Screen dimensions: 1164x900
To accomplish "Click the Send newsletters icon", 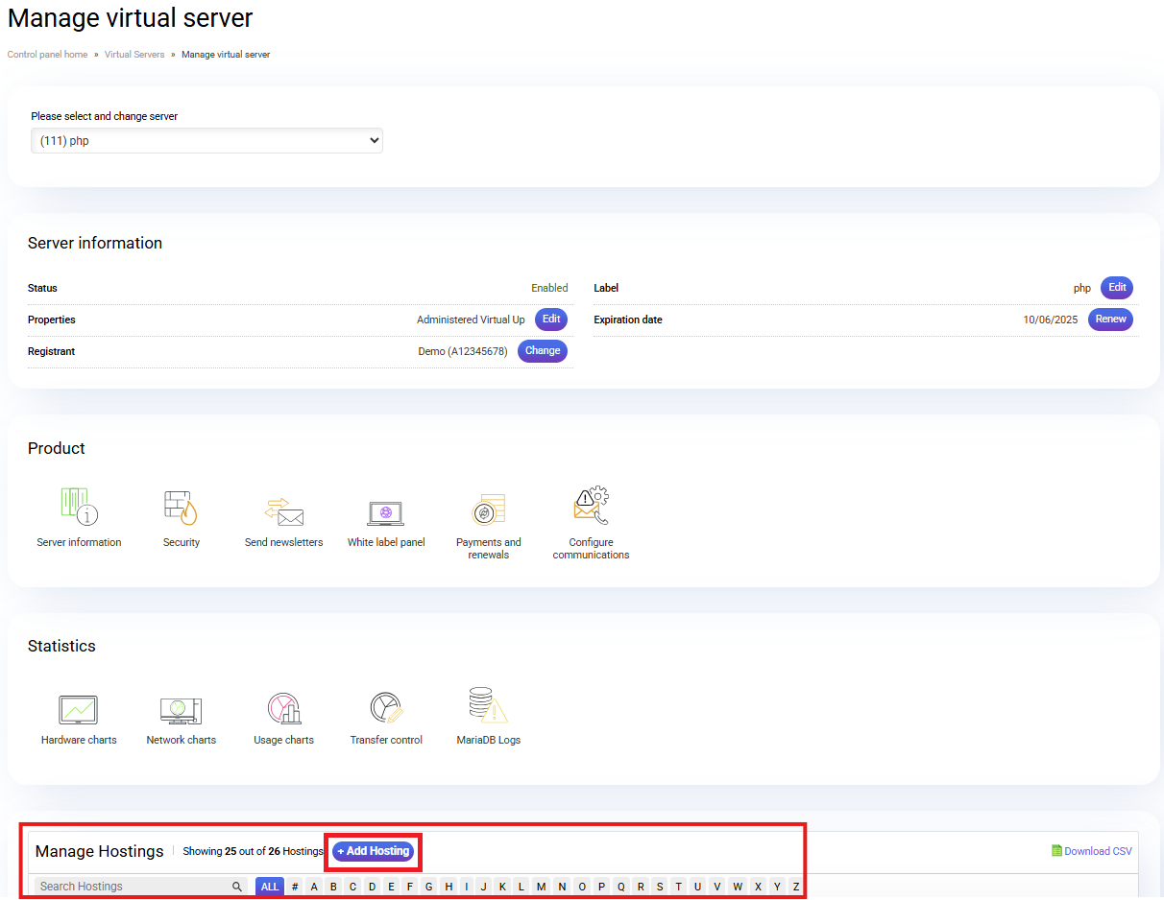I will pos(283,509).
